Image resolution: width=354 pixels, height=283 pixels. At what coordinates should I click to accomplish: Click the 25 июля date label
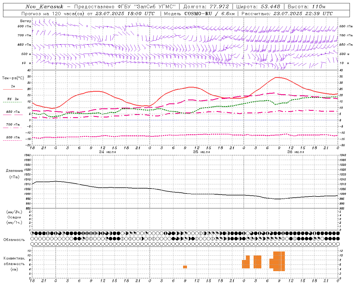pos(202,152)
